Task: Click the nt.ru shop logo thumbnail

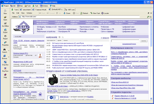Action: pos(53,98)
